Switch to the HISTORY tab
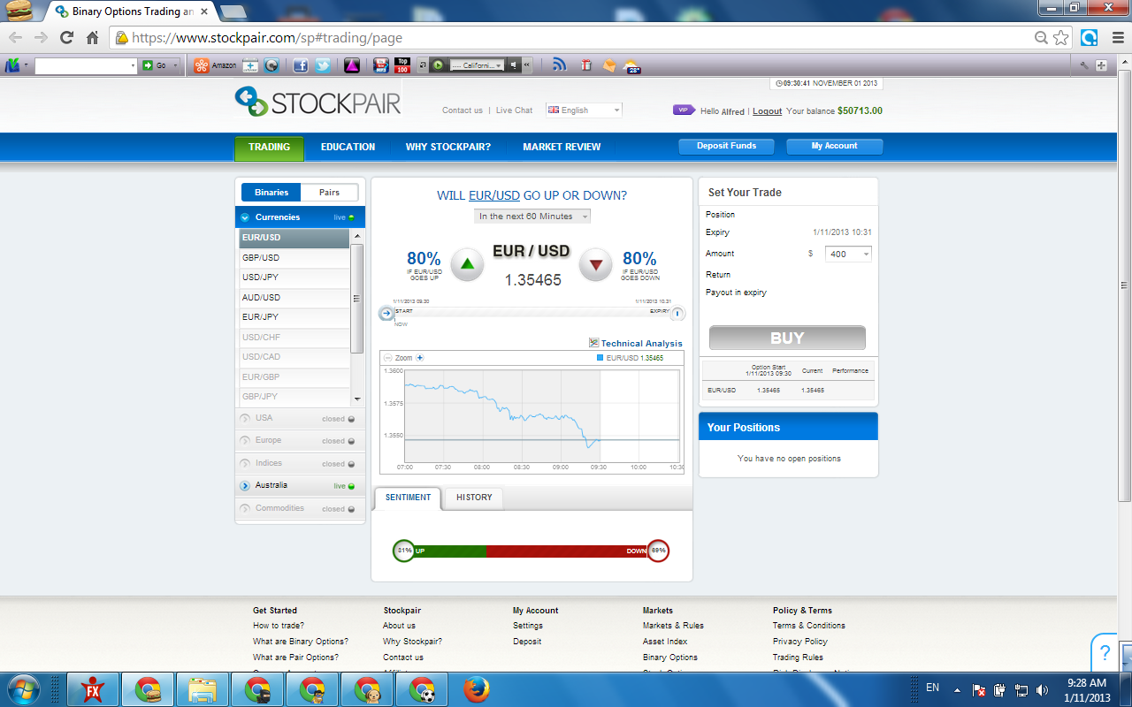The width and height of the screenshot is (1132, 707). pos(474,498)
